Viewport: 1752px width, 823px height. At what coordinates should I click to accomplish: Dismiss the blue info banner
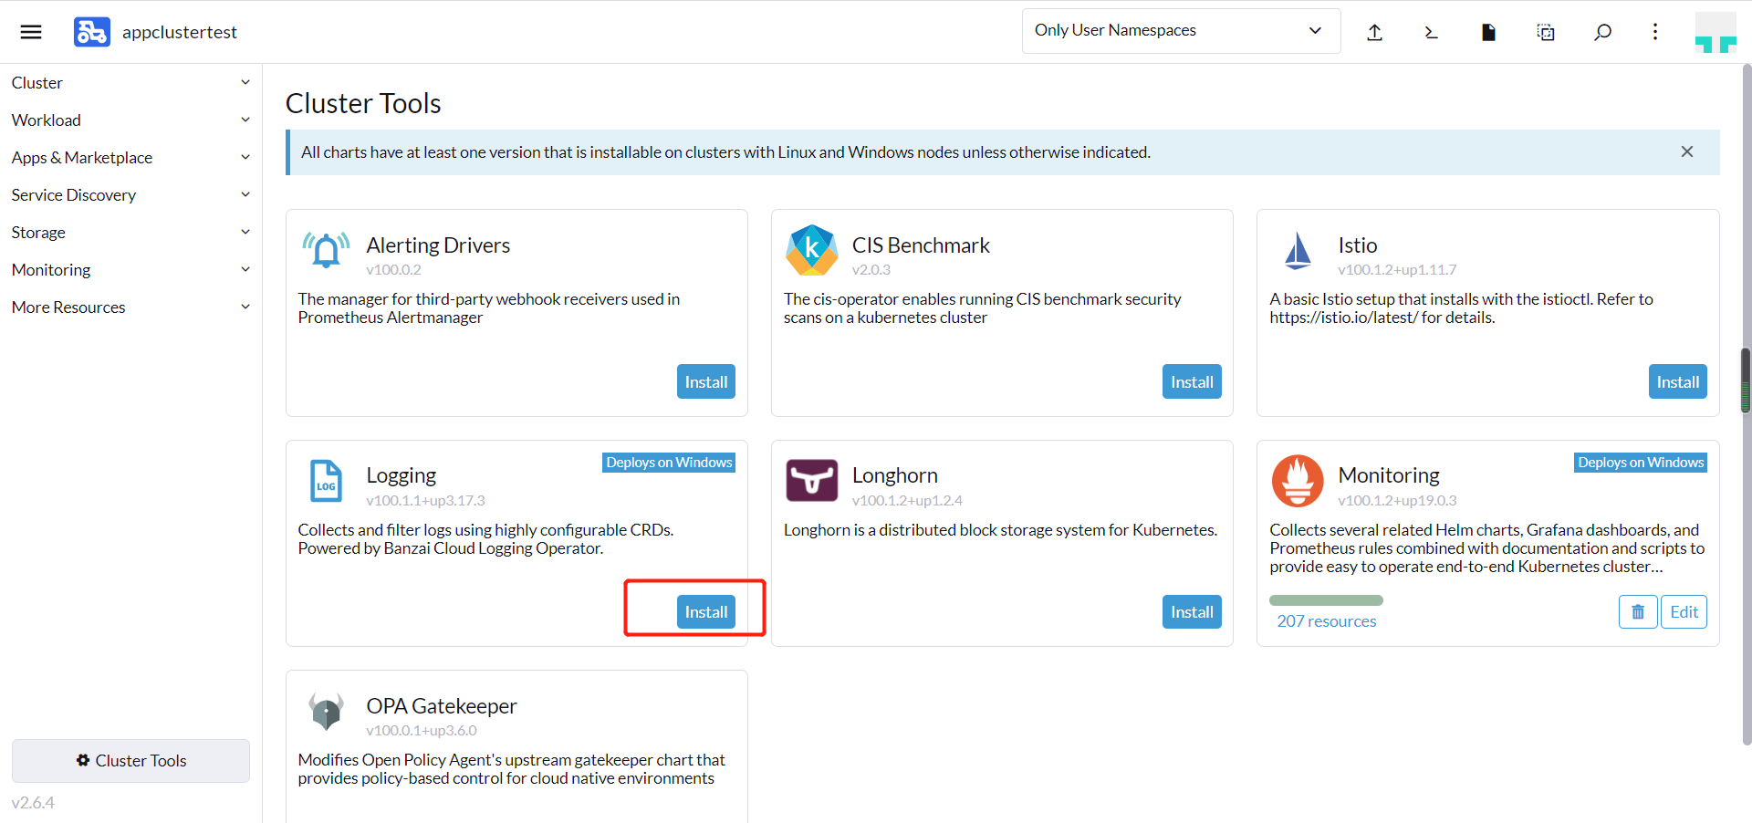[1686, 151]
